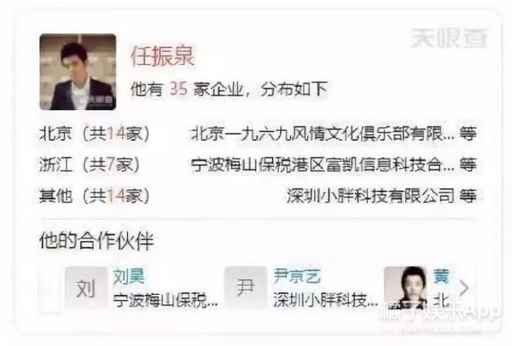The image size is (512, 346).
Task: Click the 天眼查 logo watermark
Action: tap(449, 38)
